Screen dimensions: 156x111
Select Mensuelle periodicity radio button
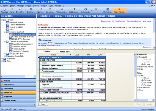143,60
